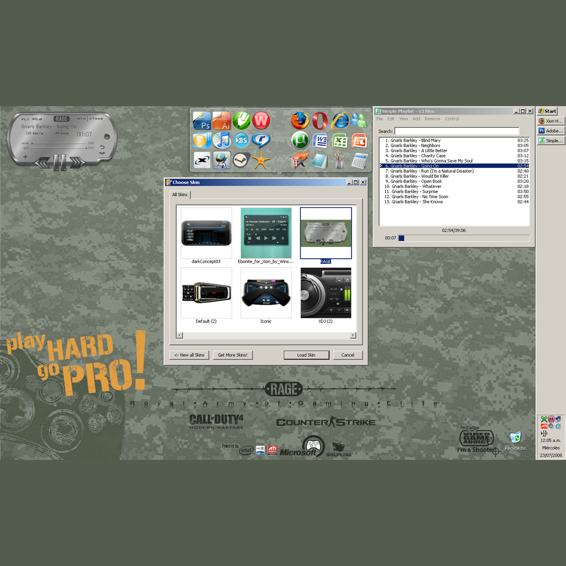Viewport: 566px width, 566px height.
Task: Cancel the Choose Skin dialog
Action: tap(348, 355)
